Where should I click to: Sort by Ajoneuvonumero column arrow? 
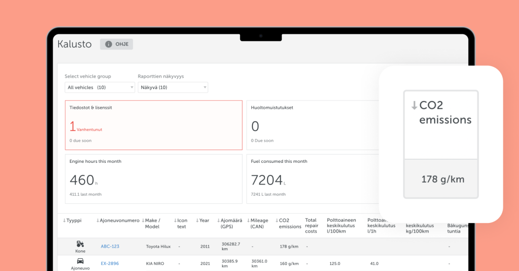pyautogui.click(x=98, y=220)
